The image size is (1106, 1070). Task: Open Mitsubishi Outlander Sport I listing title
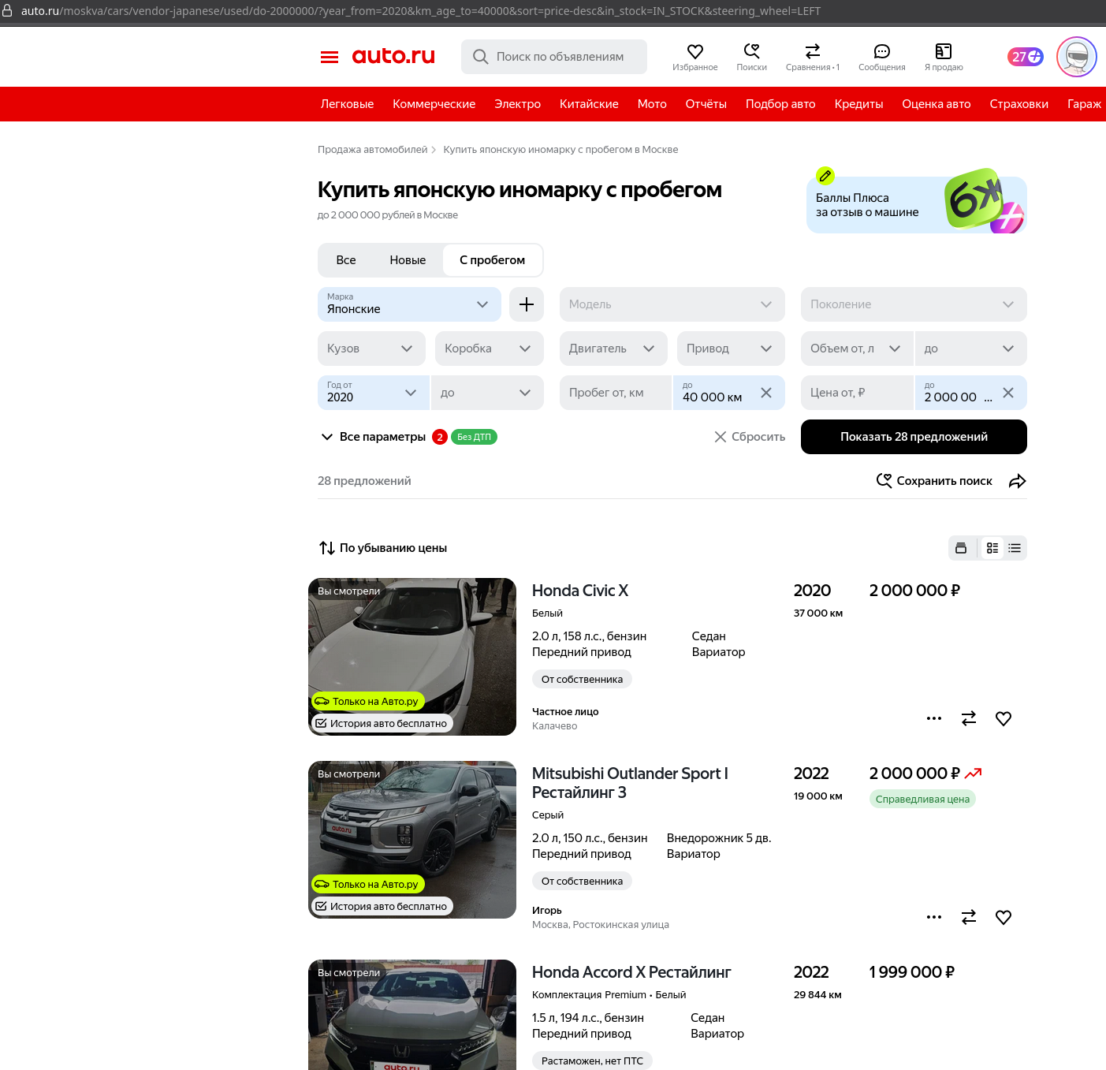point(630,783)
